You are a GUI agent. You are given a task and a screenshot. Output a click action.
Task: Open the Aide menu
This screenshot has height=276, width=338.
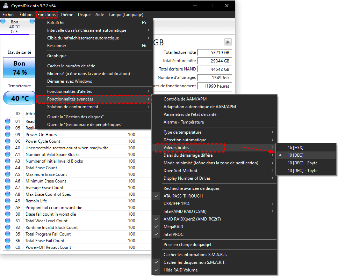pos(100,15)
